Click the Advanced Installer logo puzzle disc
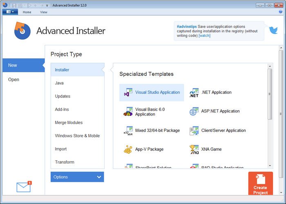Viewport: 286px width, 204px height. (22, 31)
